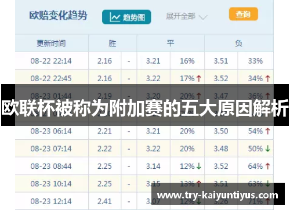Select lose odds 3.51 in 08-22 22:14 row
This screenshot has height=210, width=290.
tap(221, 61)
